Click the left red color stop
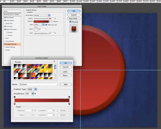The height and width of the screenshot is (129, 161). click(14, 103)
